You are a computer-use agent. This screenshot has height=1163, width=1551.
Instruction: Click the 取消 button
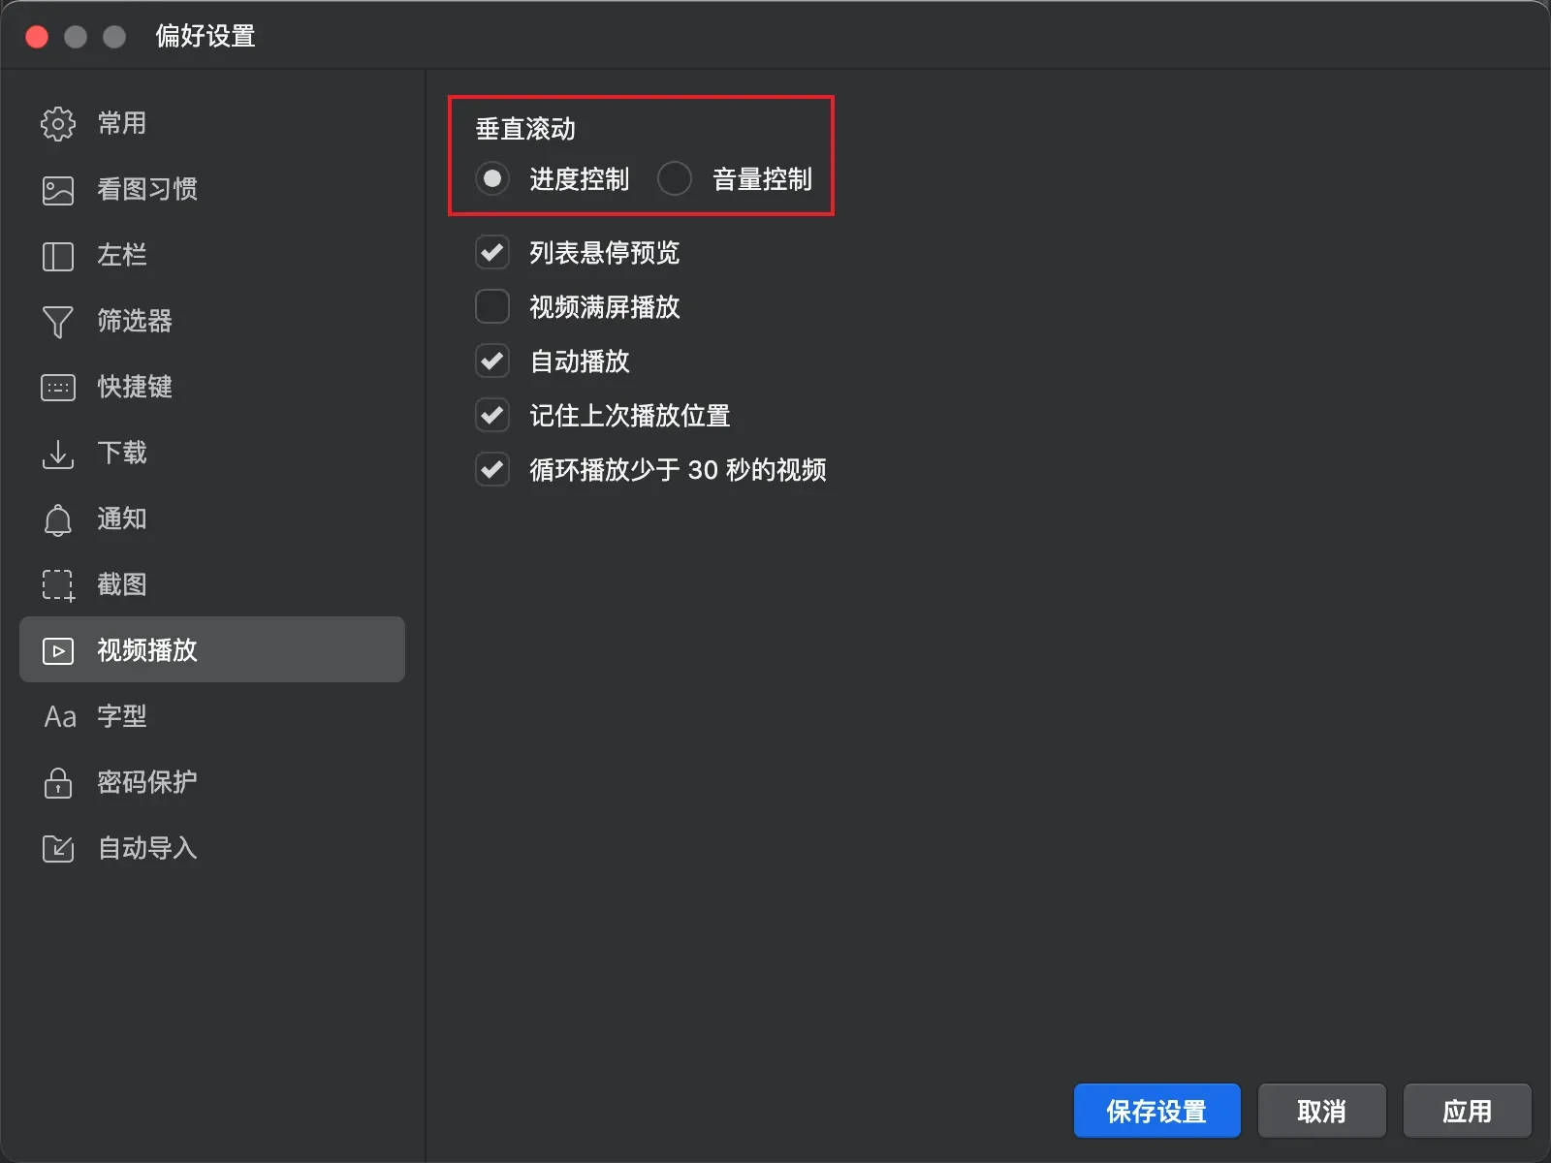[x=1322, y=1111]
